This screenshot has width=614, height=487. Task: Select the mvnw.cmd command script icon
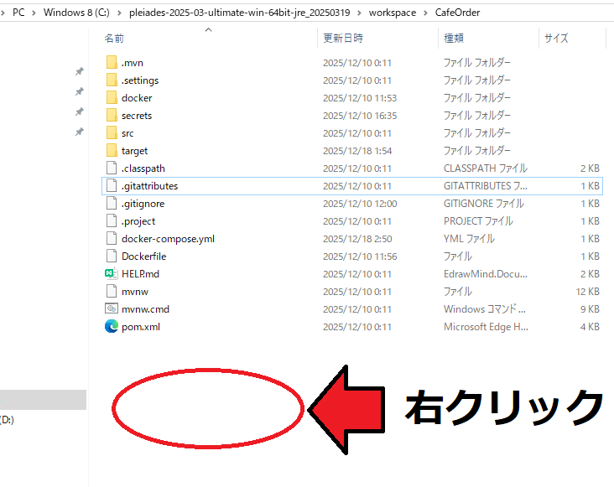tap(112, 309)
